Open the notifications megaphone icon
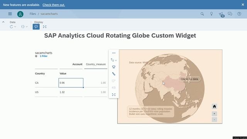The image size is (247, 139). [221, 14]
